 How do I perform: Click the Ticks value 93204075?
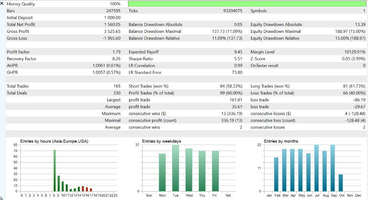pyautogui.click(x=233, y=11)
